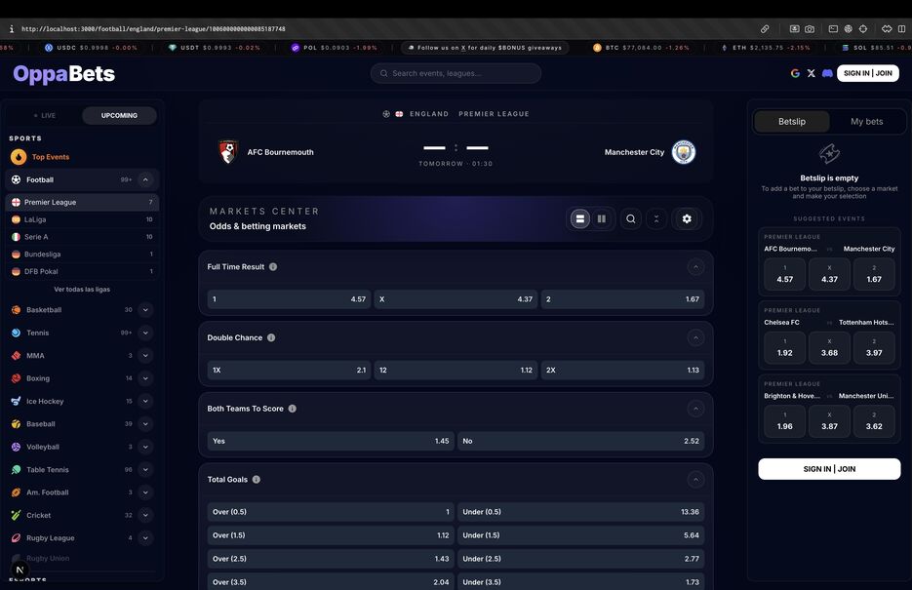This screenshot has width=912, height=590.
Task: Switch to single-column markets layout
Action: click(580, 219)
